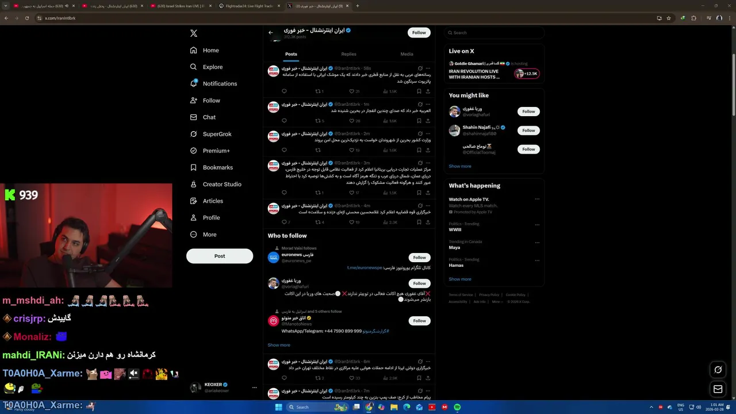Open Articles icon in sidebar

(194, 201)
